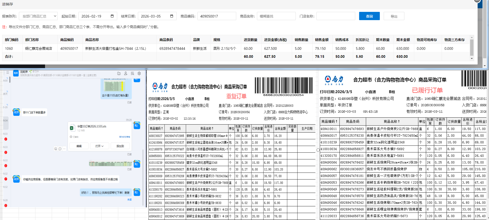Screen dimensions: 489x220
Task: Open the start date calendar picker
Action: (112, 16)
